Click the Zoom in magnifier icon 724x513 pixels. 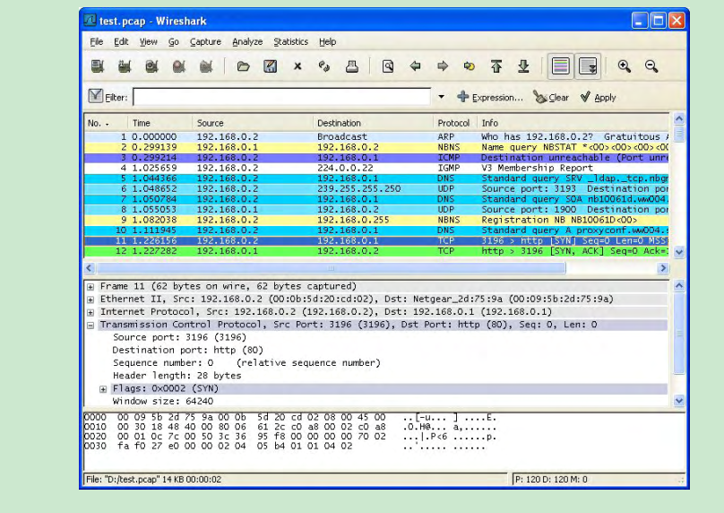pyautogui.click(x=625, y=66)
